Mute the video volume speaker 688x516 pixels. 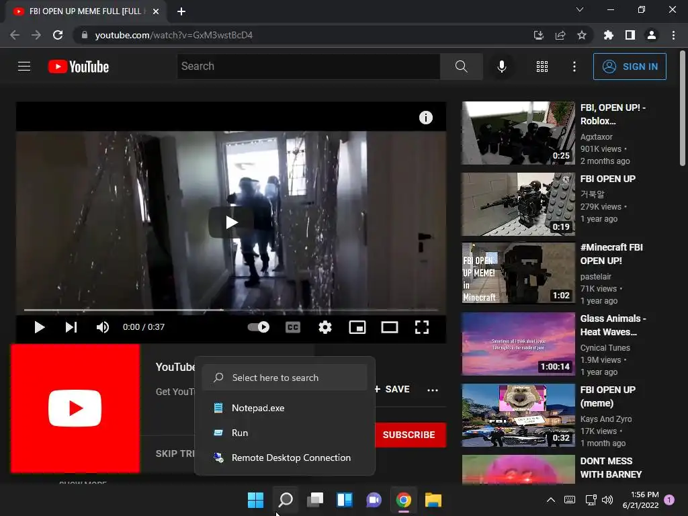103,327
